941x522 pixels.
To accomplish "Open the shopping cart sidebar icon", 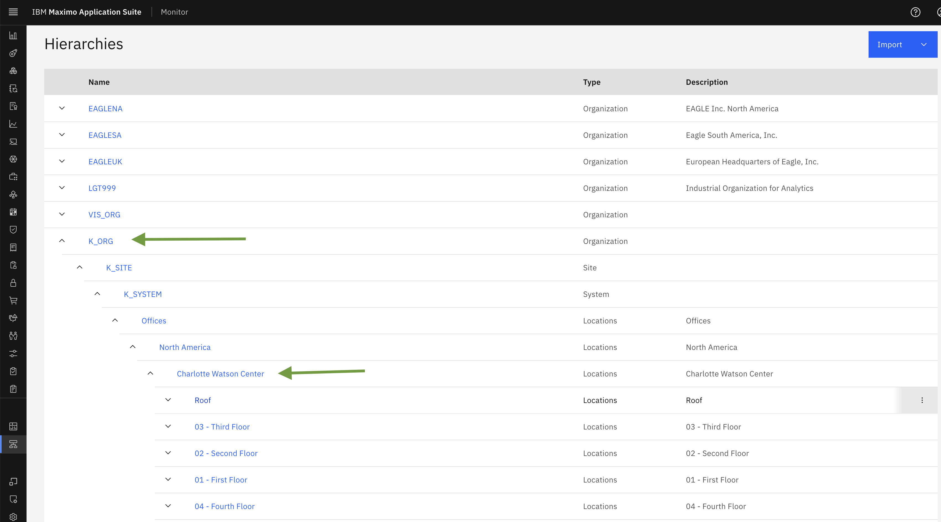I will [13, 300].
